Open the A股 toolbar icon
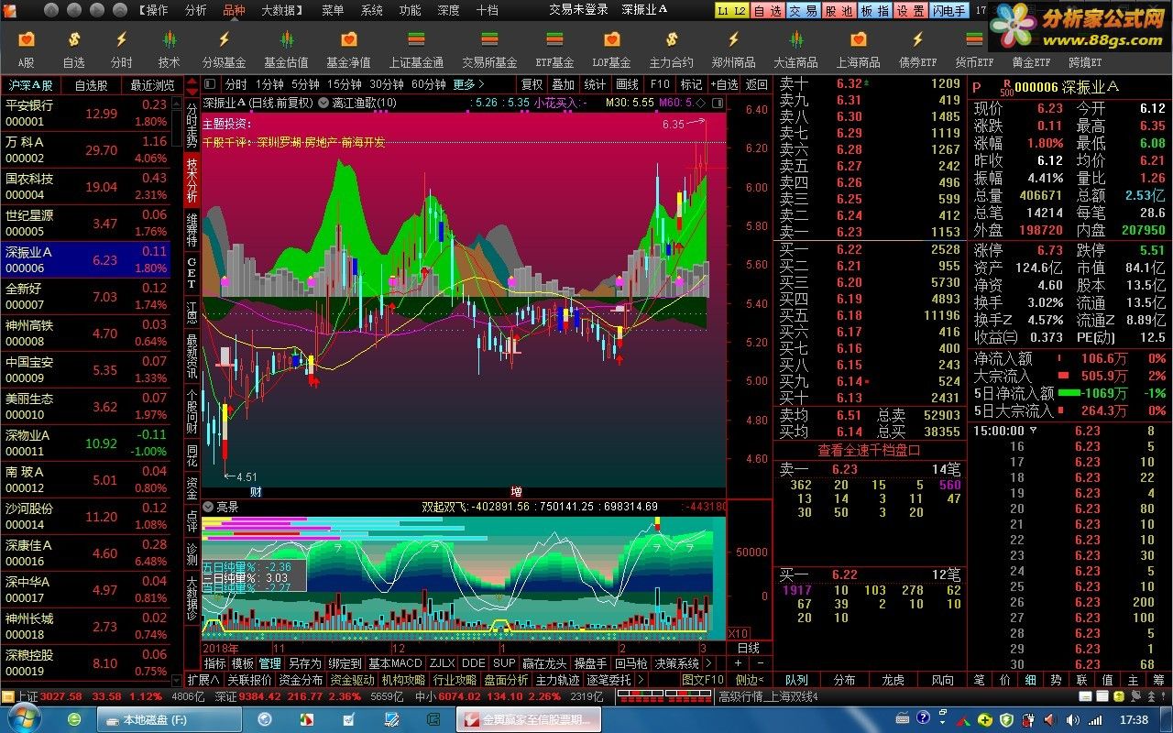 [x=26, y=49]
